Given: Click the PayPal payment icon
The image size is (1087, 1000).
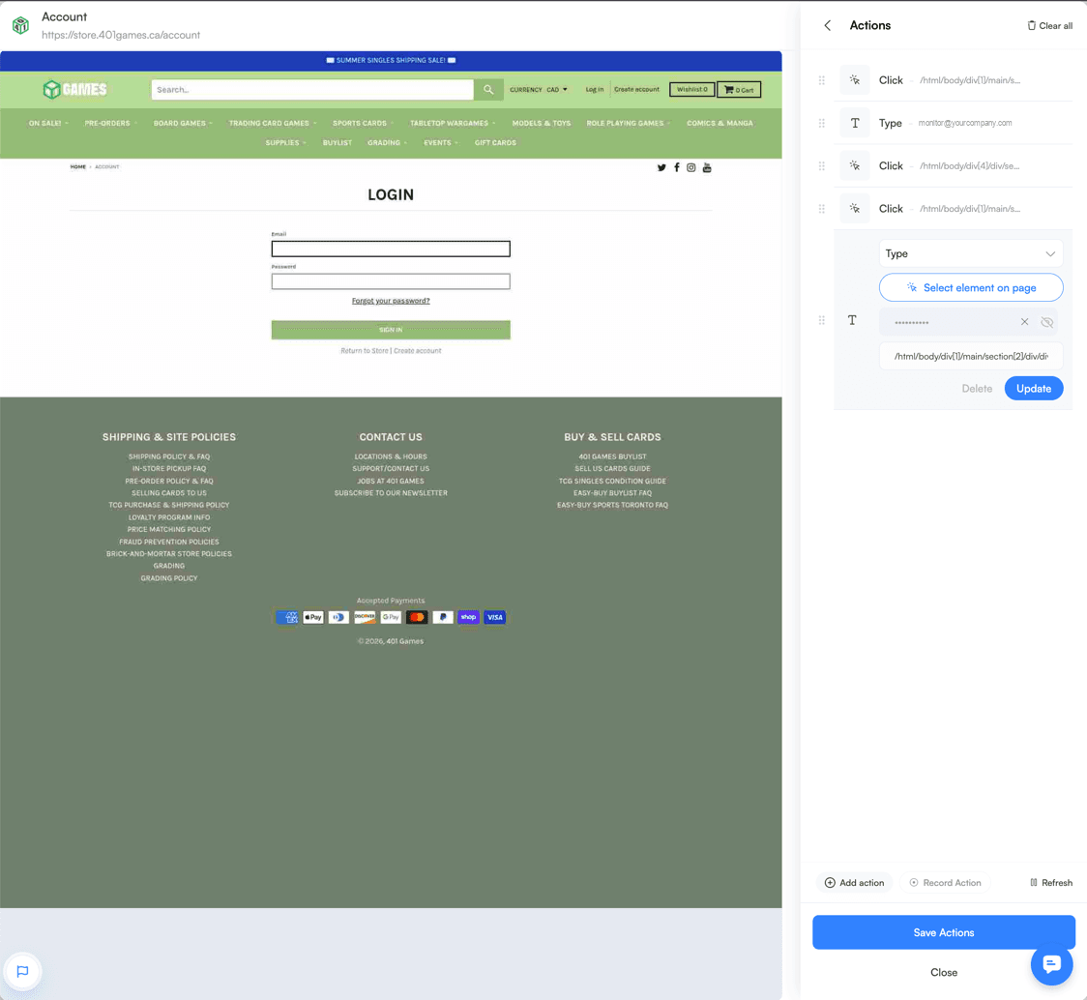Looking at the screenshot, I should (443, 617).
